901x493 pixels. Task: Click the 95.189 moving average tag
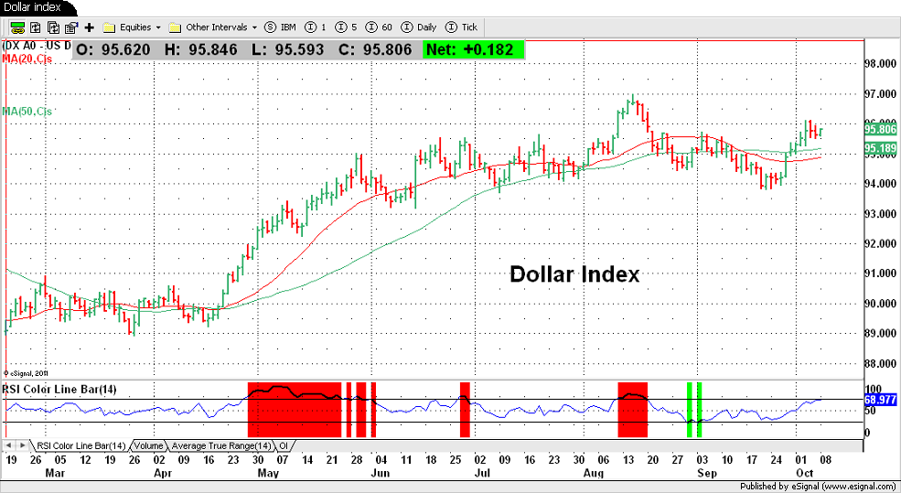(x=880, y=148)
